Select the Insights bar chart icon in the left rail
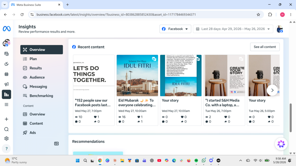Viewport: 296px width, 166px height. click(x=6, y=94)
